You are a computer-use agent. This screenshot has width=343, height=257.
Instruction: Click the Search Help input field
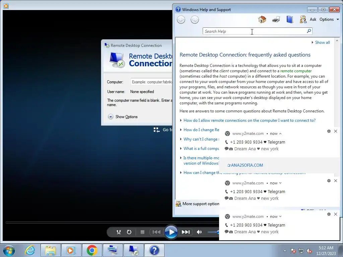tap(257, 31)
